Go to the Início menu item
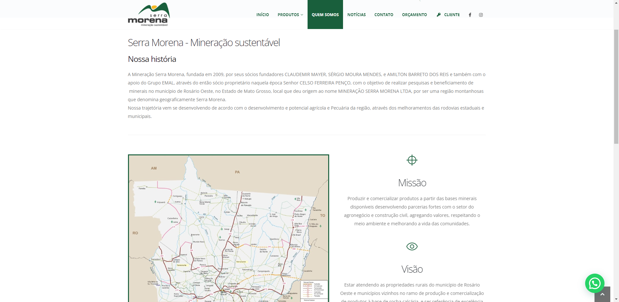The height and width of the screenshot is (302, 619). [x=262, y=15]
